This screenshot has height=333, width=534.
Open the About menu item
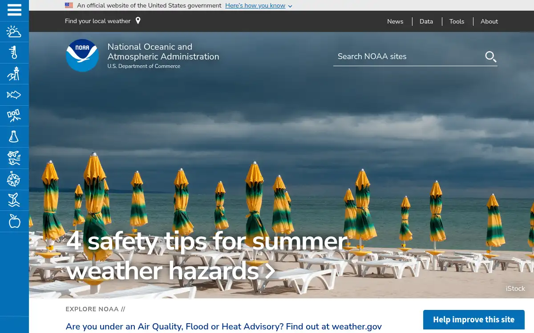click(x=489, y=21)
